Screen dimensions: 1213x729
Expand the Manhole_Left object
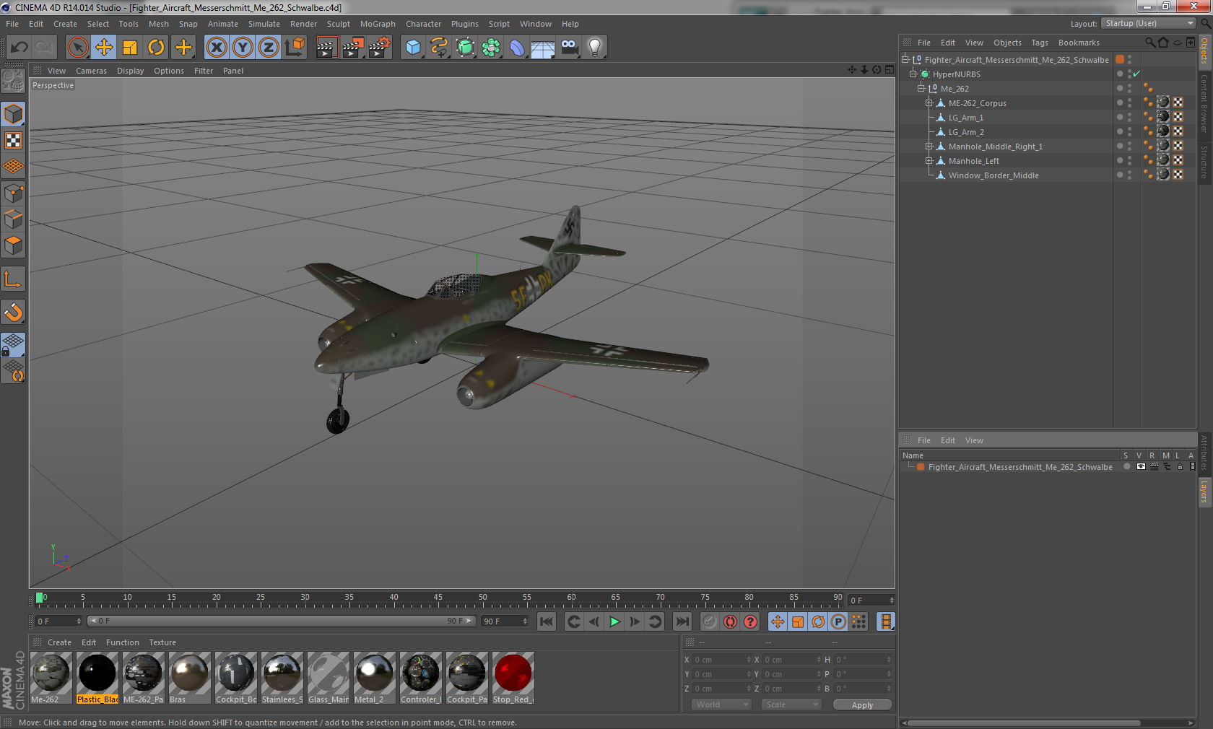(x=929, y=160)
